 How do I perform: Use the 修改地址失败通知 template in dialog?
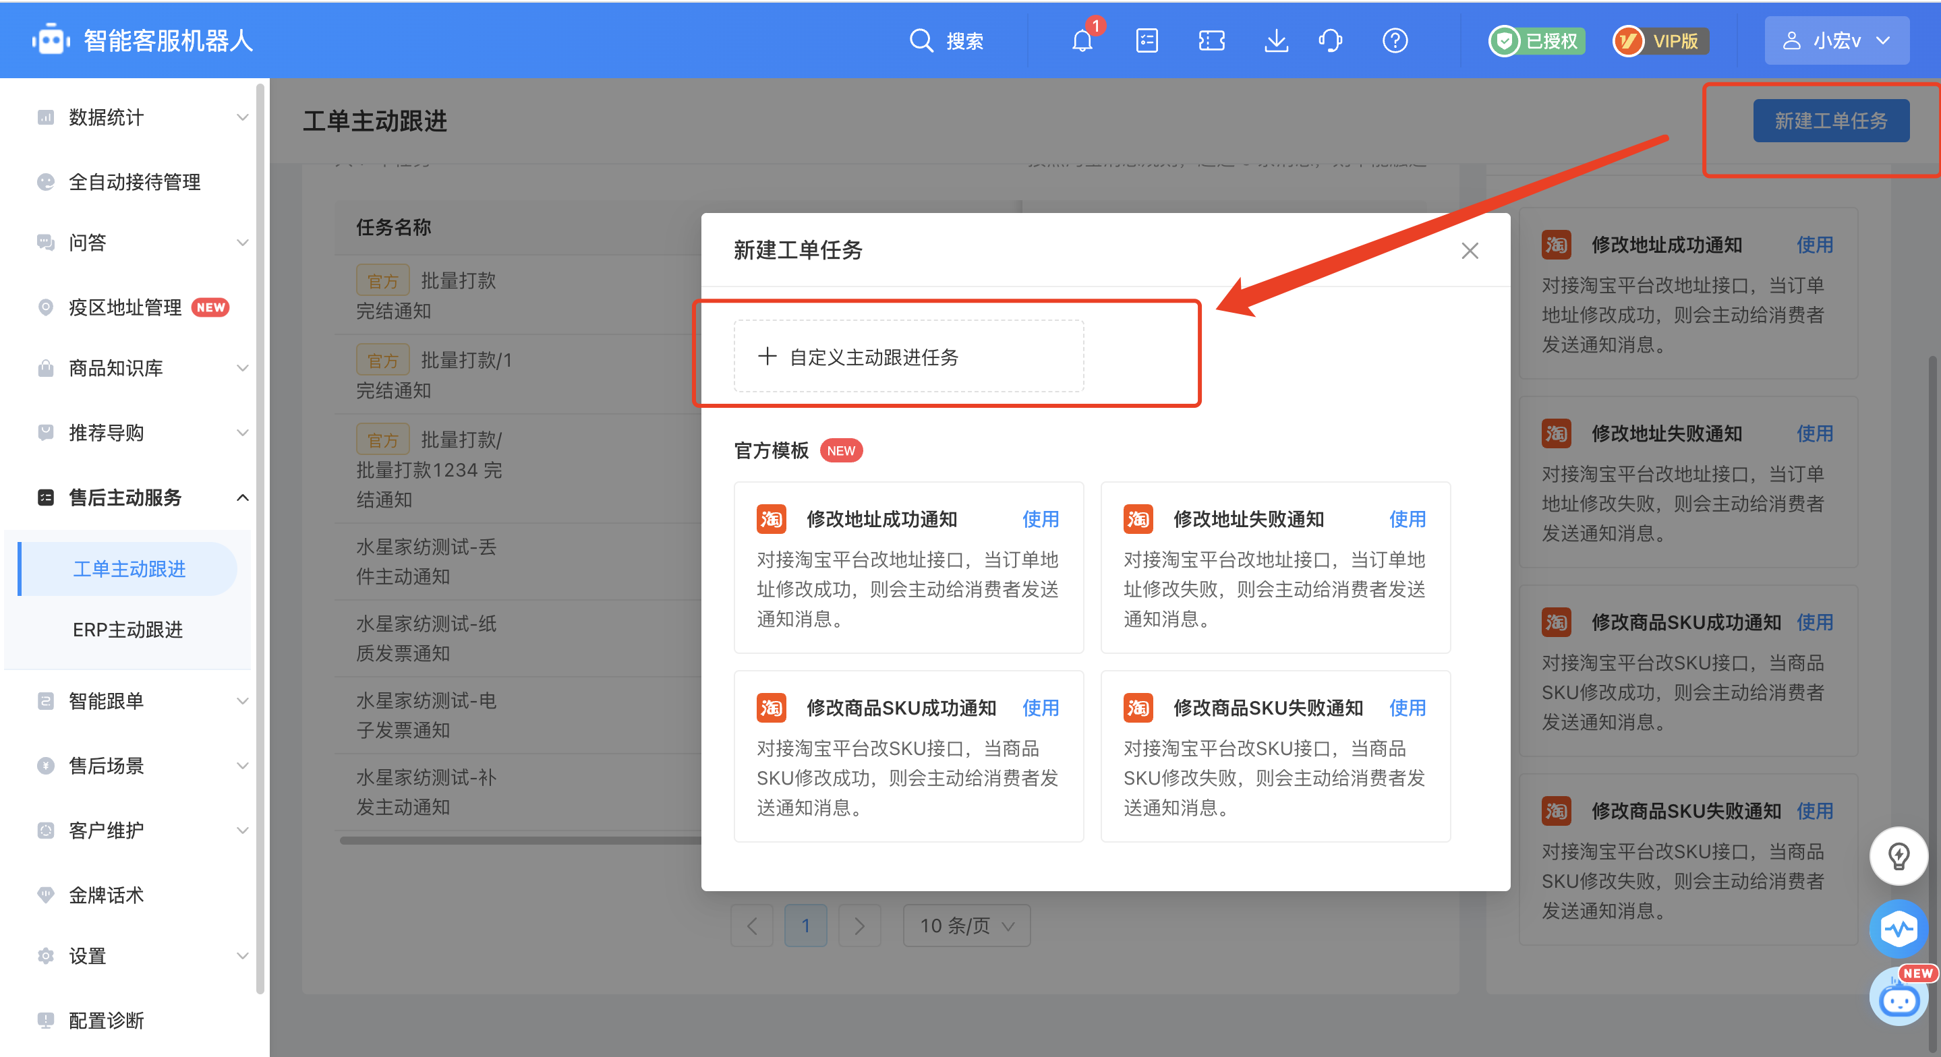point(1407,519)
